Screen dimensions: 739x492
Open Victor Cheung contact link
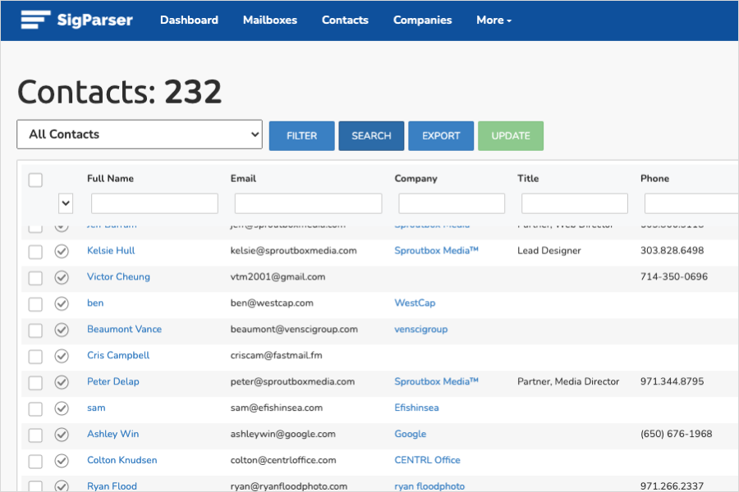[x=118, y=277]
